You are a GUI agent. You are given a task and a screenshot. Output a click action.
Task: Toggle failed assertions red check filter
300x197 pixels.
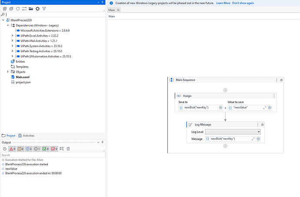54,149
